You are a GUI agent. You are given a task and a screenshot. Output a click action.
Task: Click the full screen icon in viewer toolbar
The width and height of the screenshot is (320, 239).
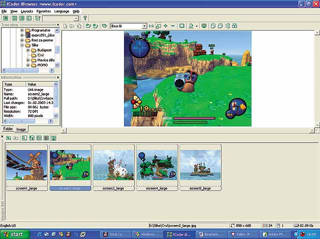tap(181, 26)
